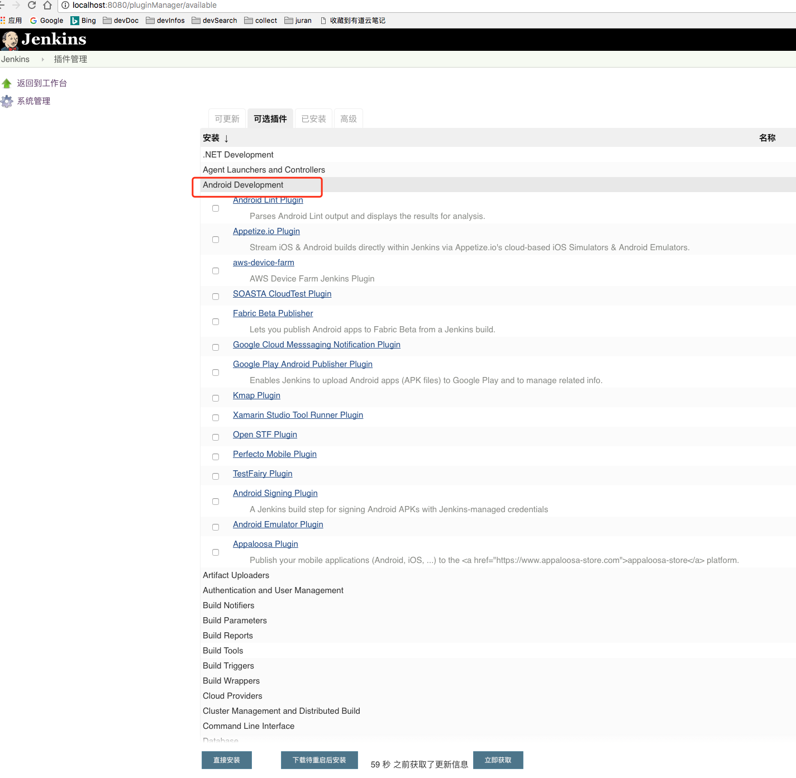Go to the browser home page icon
The width and height of the screenshot is (796, 778).
click(x=47, y=5)
